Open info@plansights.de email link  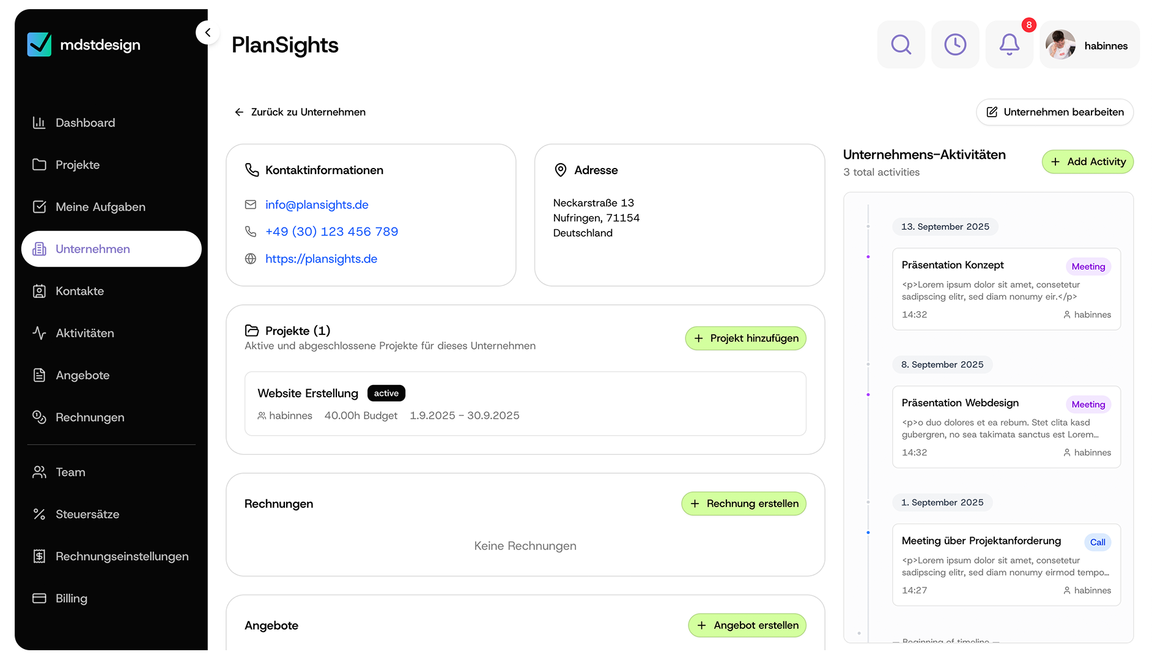click(317, 205)
